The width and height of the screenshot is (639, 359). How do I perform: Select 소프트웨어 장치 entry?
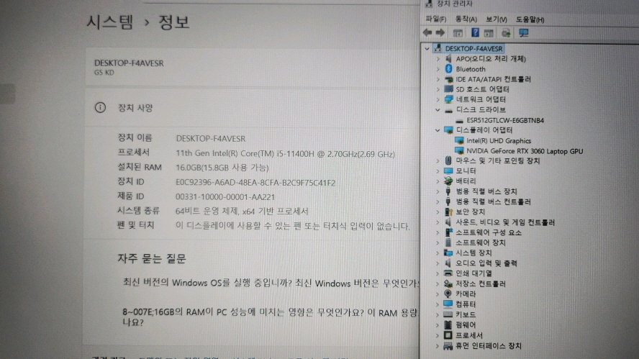pyautogui.click(x=481, y=243)
